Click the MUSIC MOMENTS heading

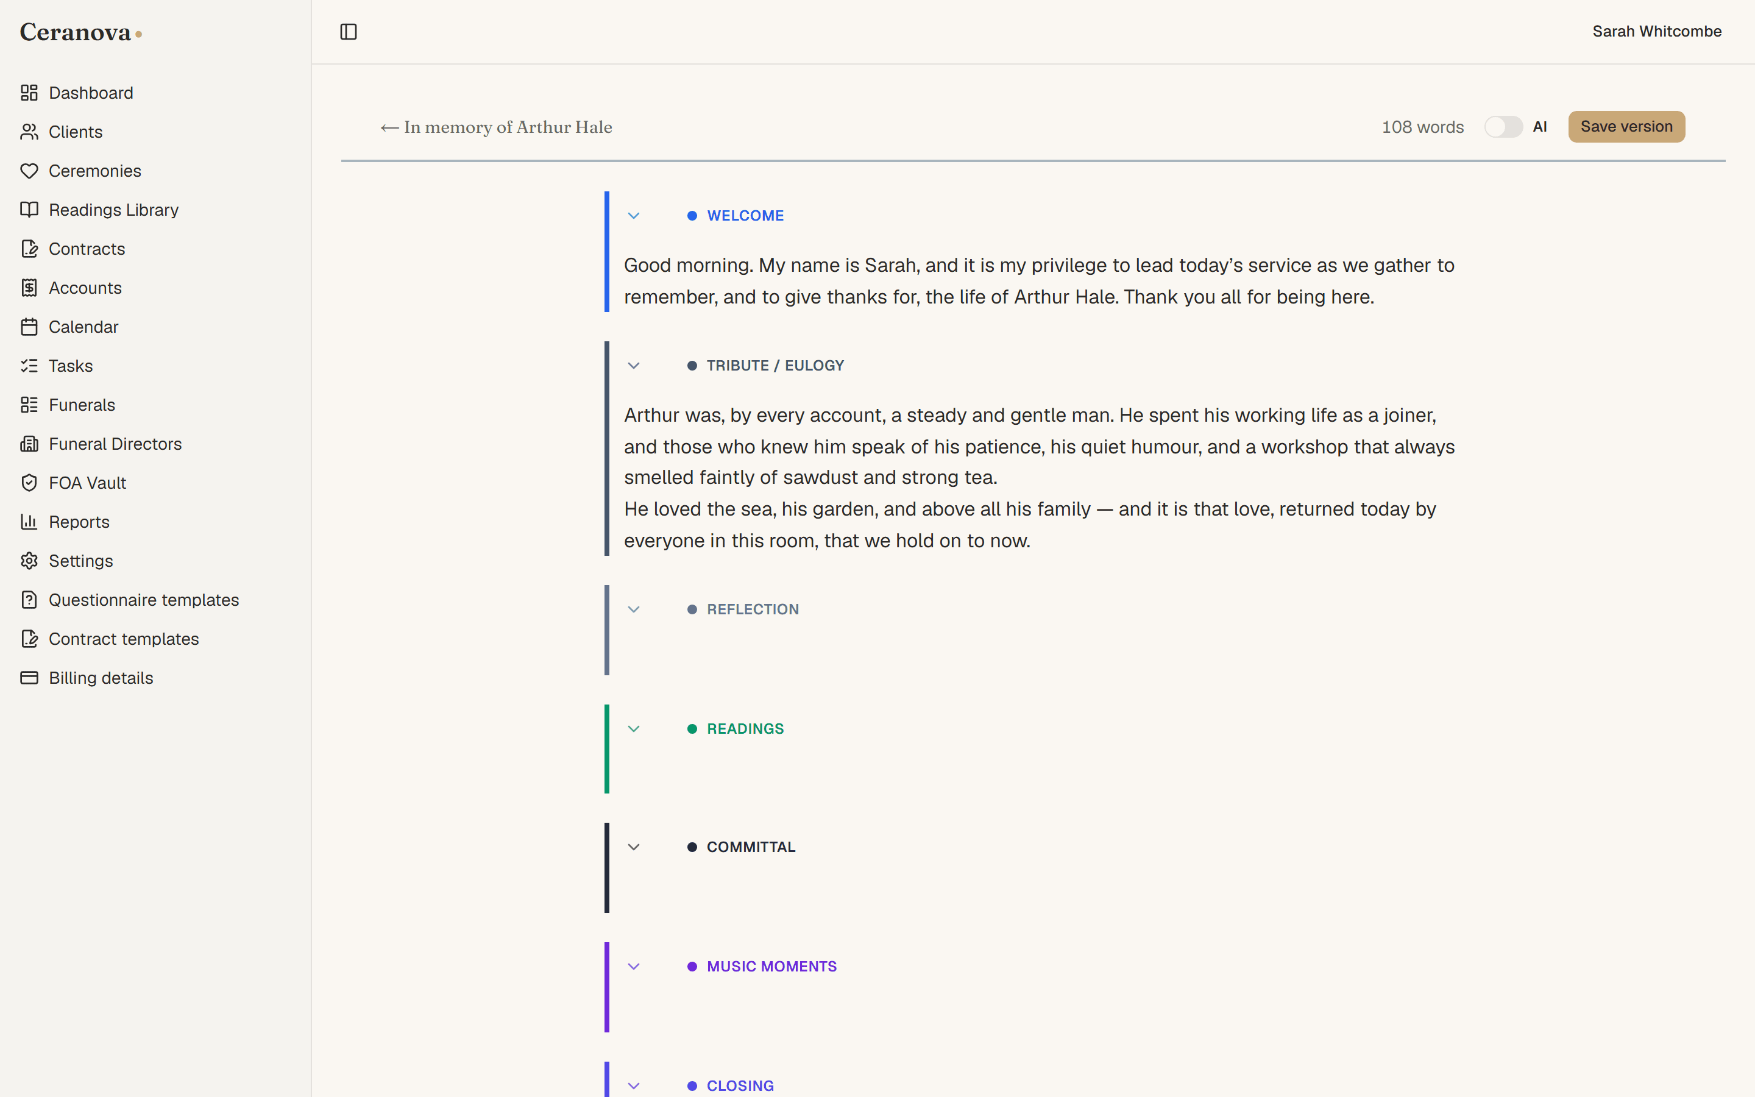pos(771,967)
